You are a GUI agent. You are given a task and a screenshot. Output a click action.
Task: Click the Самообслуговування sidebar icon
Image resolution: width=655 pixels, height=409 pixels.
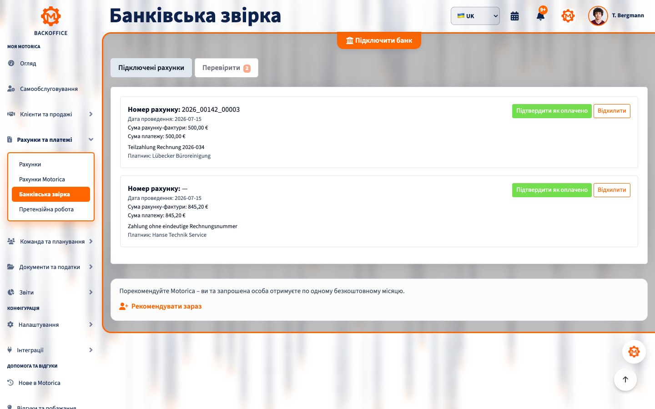pyautogui.click(x=11, y=89)
